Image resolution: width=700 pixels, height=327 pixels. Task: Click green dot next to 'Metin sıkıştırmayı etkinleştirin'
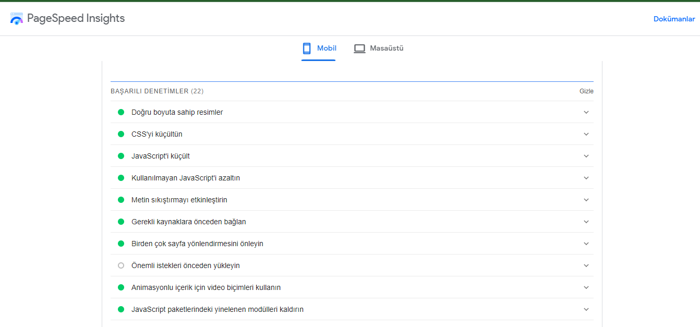click(121, 200)
